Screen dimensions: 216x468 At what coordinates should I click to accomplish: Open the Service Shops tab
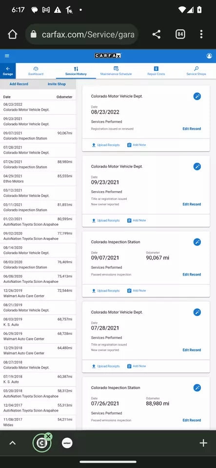point(196,71)
